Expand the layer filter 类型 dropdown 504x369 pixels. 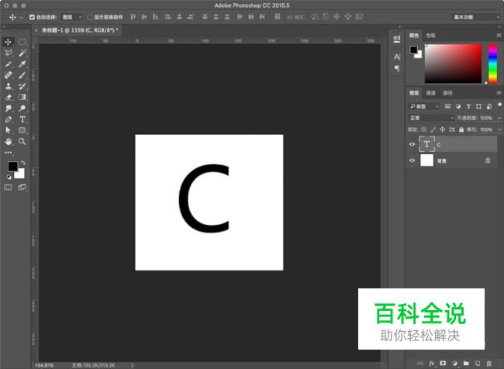[x=424, y=106]
